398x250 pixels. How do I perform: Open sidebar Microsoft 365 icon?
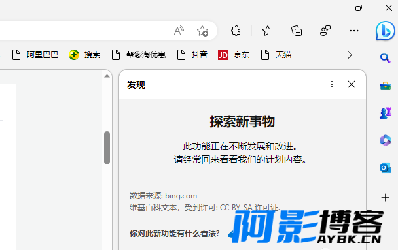(386, 140)
